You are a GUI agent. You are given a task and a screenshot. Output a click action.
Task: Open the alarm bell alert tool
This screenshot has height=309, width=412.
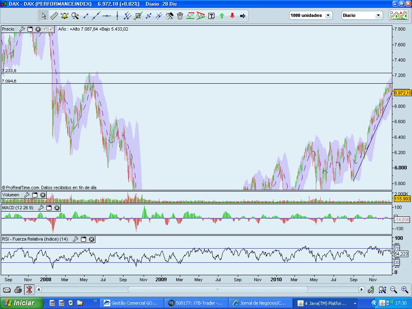click(x=64, y=16)
